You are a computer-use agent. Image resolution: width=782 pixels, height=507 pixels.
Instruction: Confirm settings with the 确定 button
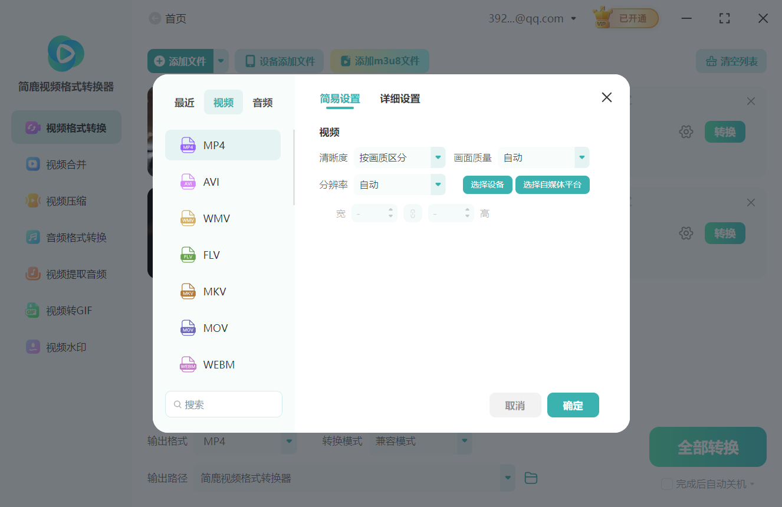click(573, 405)
